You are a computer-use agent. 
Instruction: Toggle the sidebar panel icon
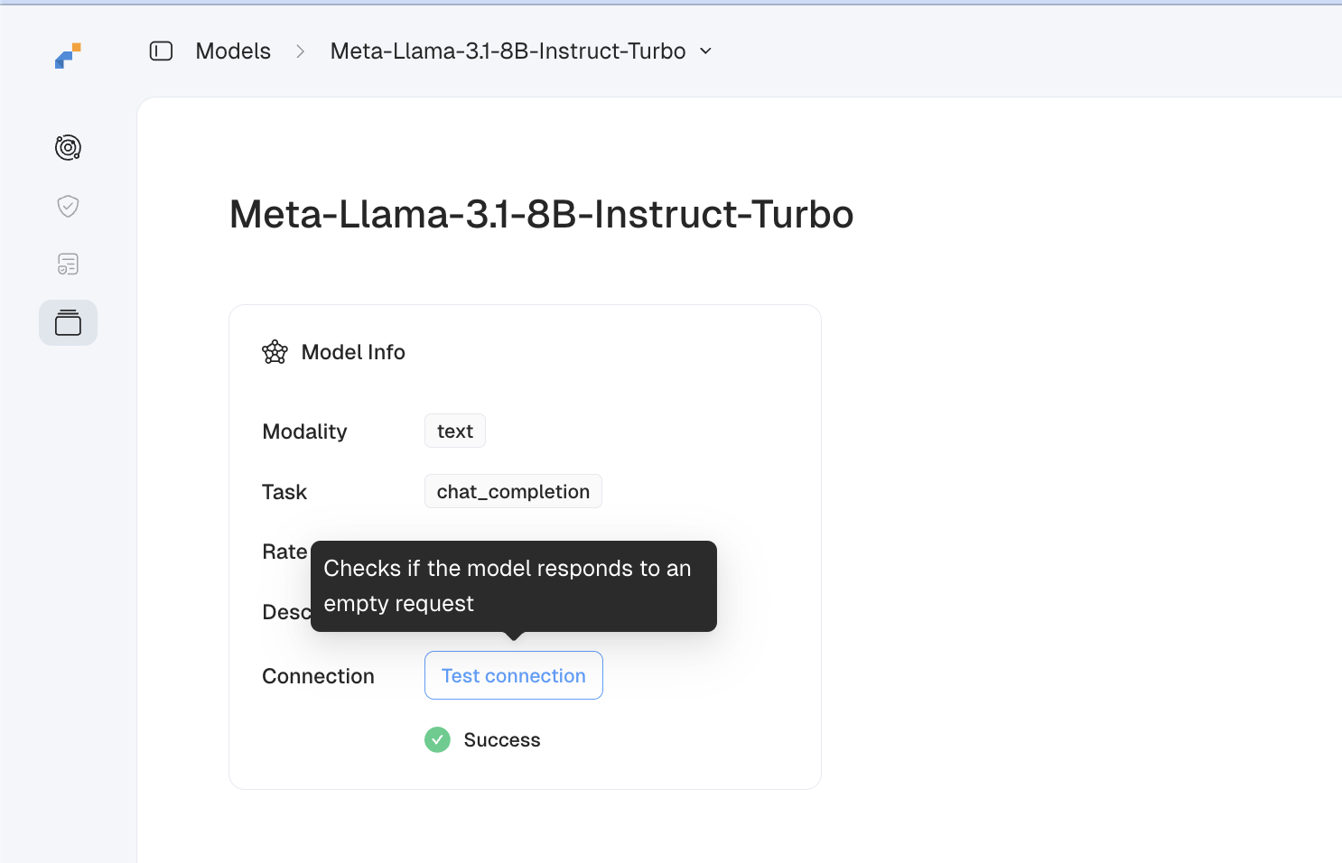point(161,51)
